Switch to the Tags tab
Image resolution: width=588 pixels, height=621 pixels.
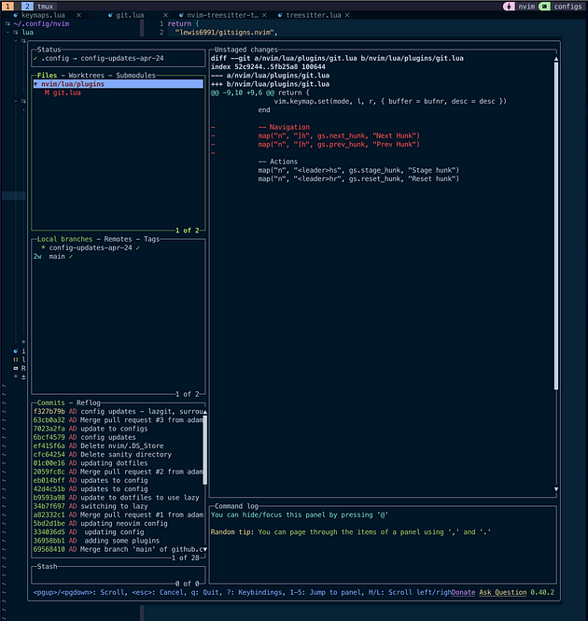click(151, 239)
